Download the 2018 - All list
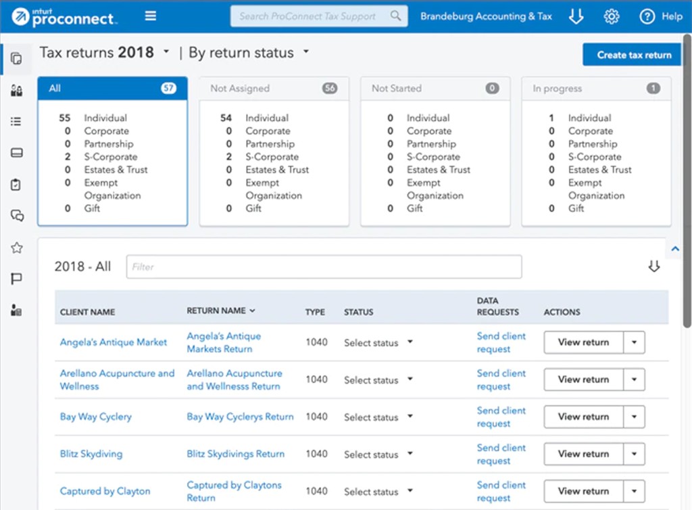This screenshot has width=692, height=510. pyautogui.click(x=654, y=266)
